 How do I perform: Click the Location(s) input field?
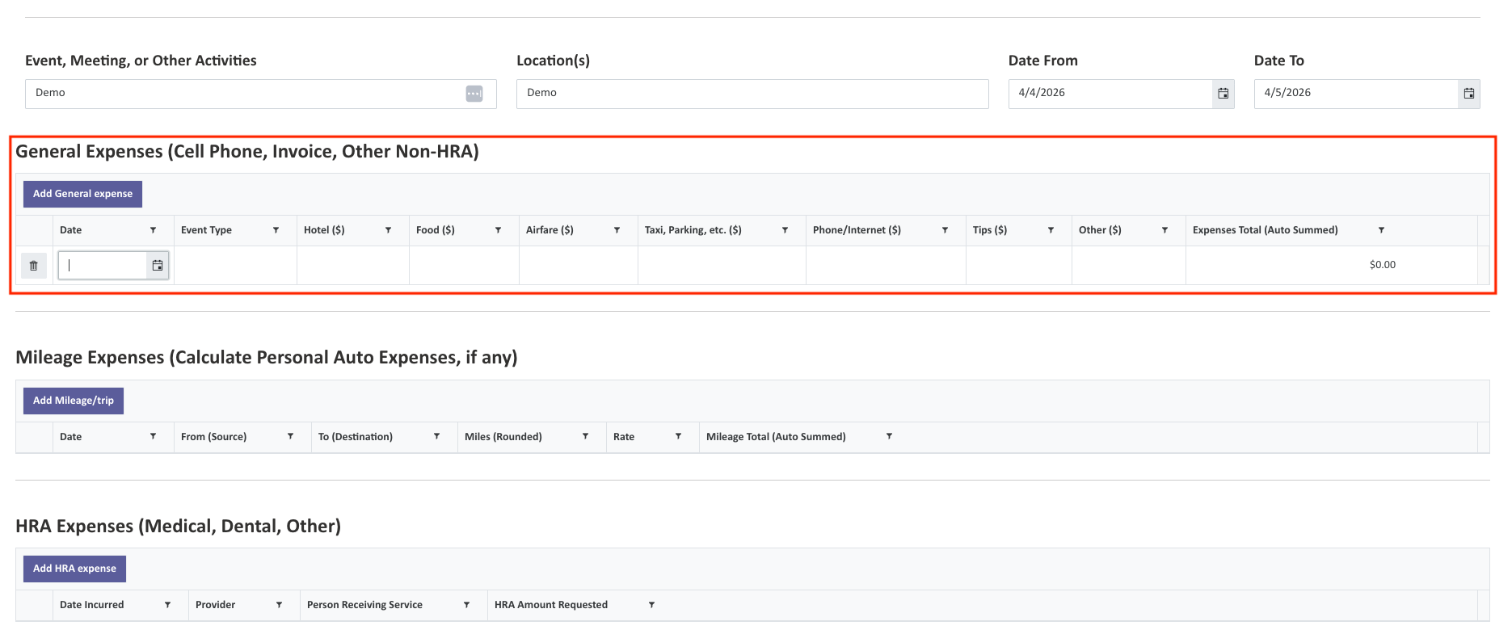(x=752, y=94)
